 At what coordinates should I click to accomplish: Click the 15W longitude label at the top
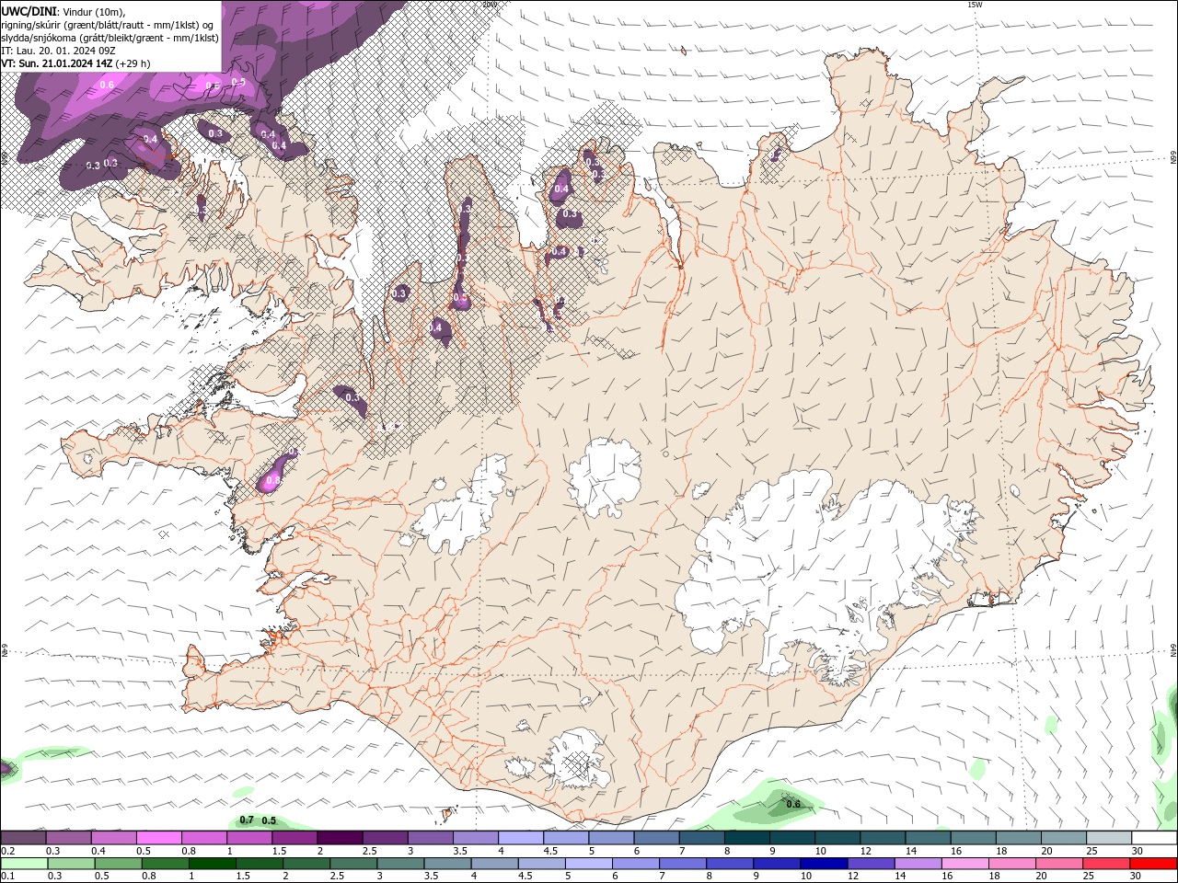976,5
